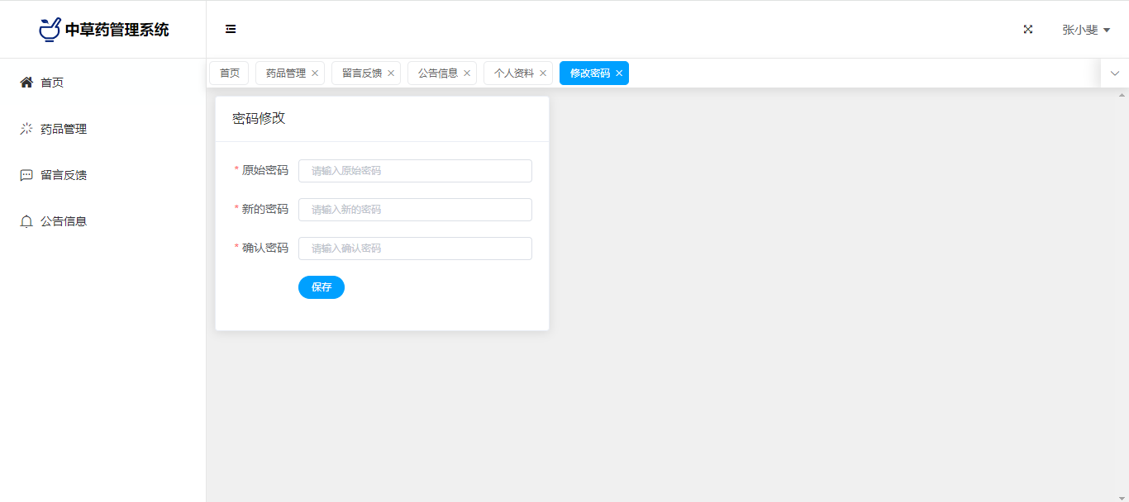This screenshot has width=1129, height=502.
Task: Toggle the sidebar collapse icon
Action: (x=231, y=29)
